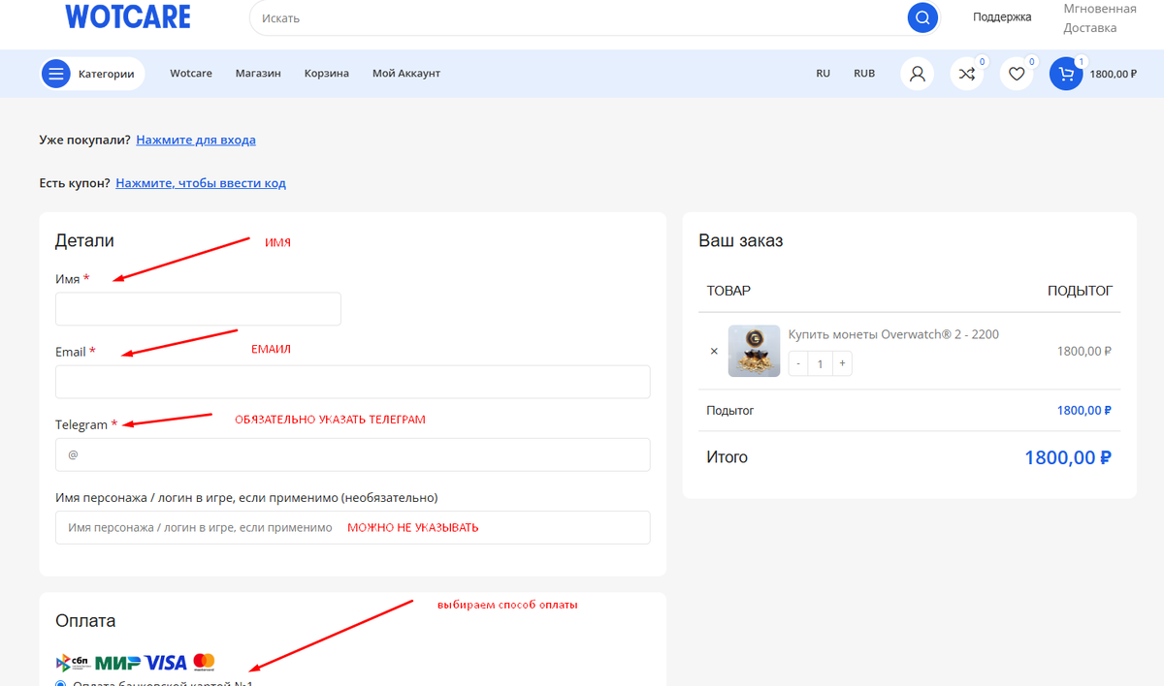Viewport: 1164px width, 686px height.
Task: Open the Мой Аккаунт menu item
Action: click(x=406, y=74)
